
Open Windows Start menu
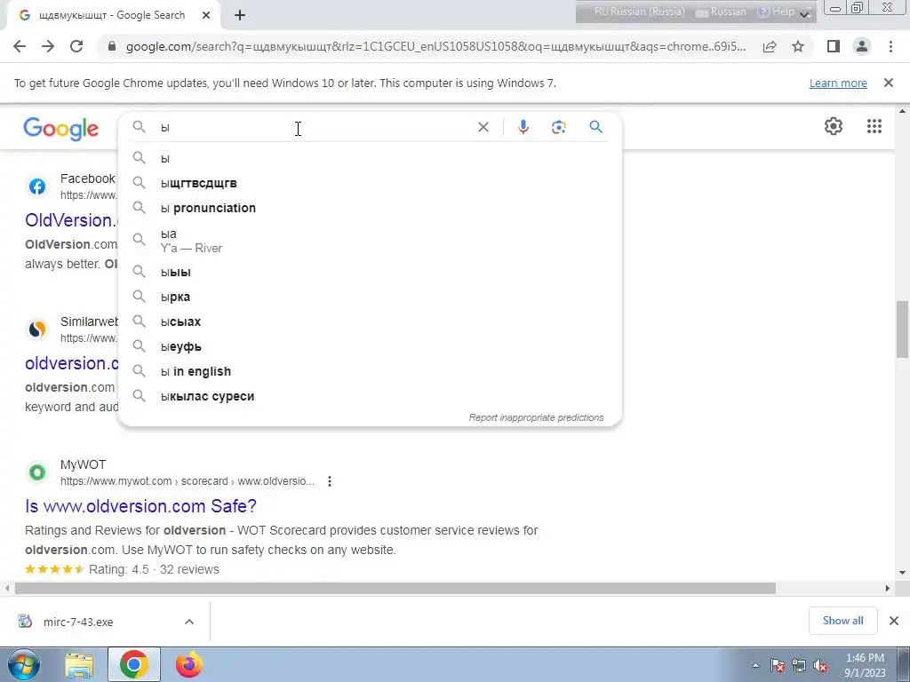tap(22, 664)
